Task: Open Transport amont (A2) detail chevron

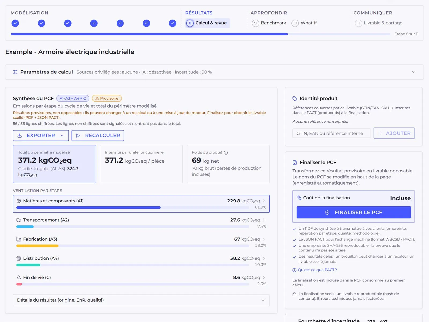Action: [264, 220]
